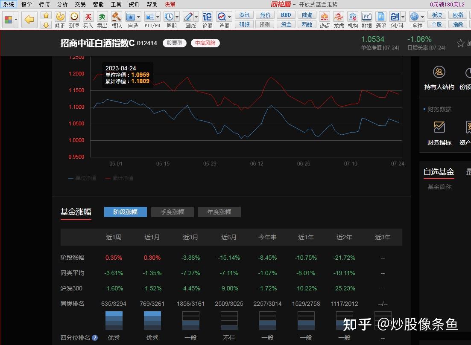Open the 数据 PE data icon
471x345 pixels.
click(x=366, y=20)
